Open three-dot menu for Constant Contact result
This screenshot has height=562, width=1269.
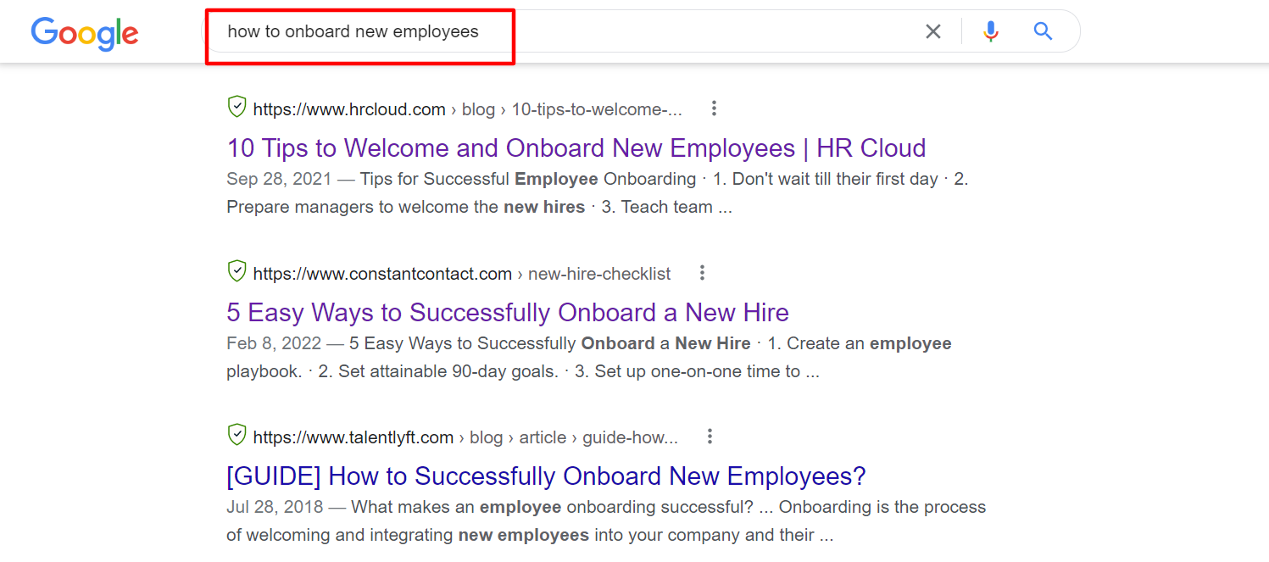tap(702, 273)
